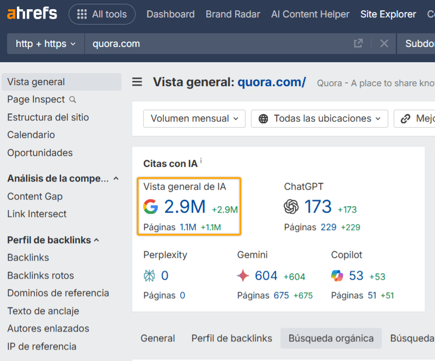The width and height of the screenshot is (435, 361).
Task: Open external link icon for quora.com
Action: coord(358,44)
